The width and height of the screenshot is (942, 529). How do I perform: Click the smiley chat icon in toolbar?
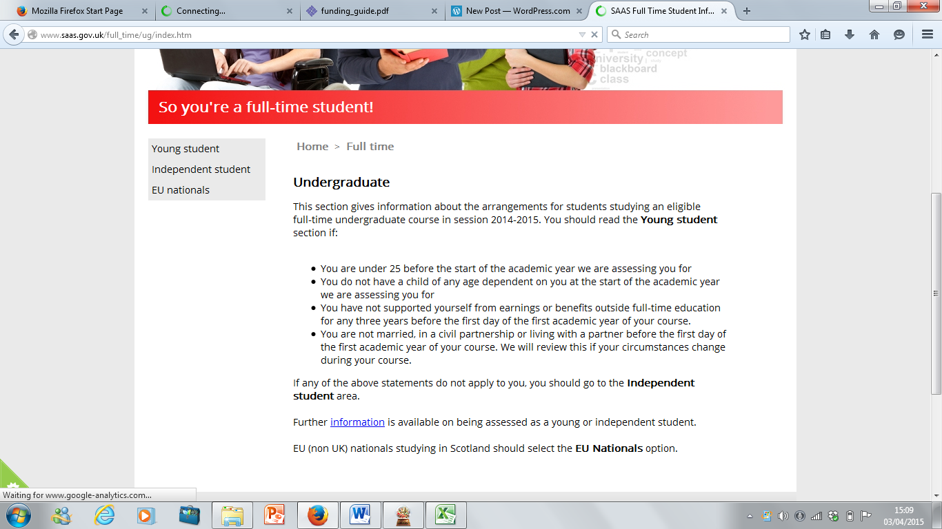click(899, 34)
